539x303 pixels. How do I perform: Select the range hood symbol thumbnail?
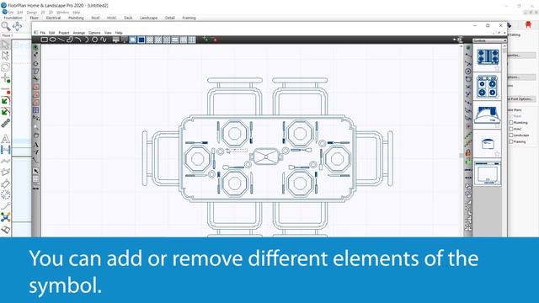pos(487,115)
